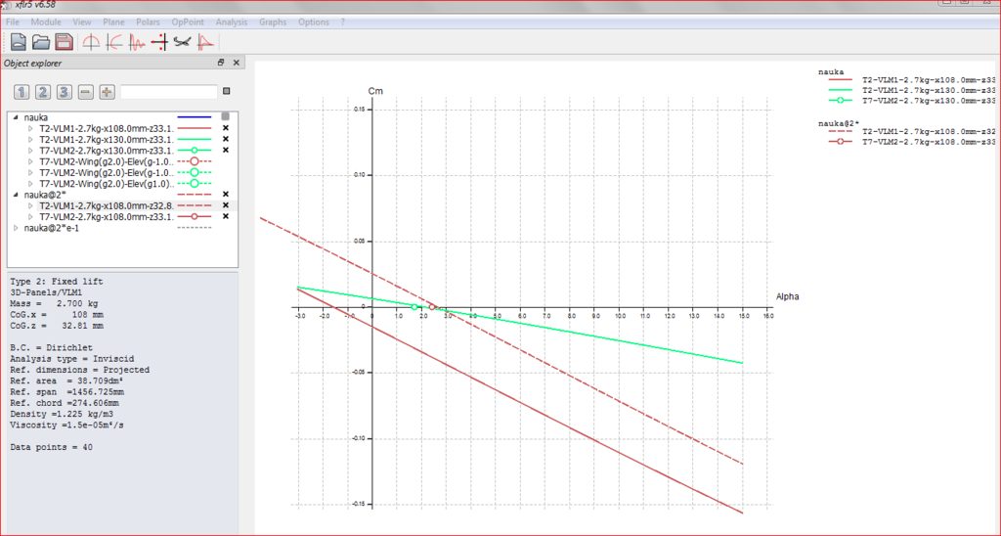Click the level 2 expand button

point(42,92)
